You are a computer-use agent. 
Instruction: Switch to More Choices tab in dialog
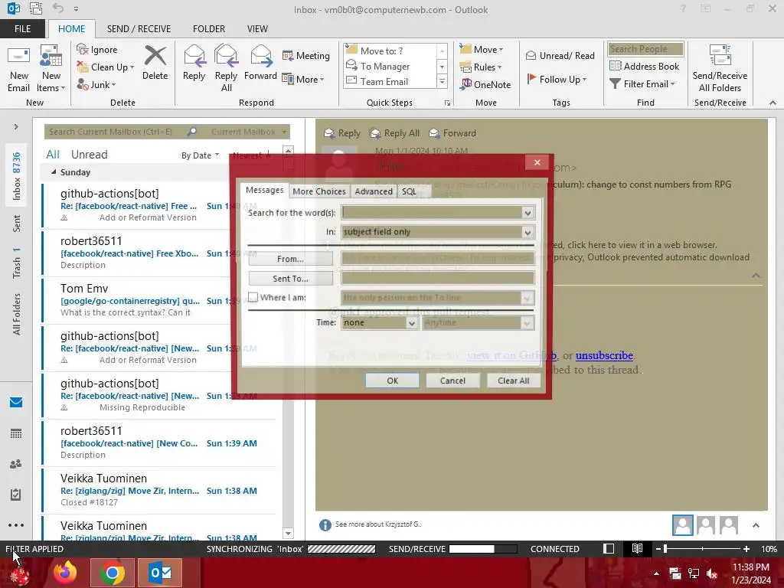(319, 191)
